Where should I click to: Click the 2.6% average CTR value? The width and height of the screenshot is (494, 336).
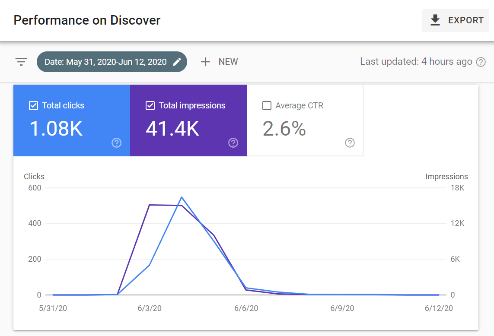coord(284,128)
